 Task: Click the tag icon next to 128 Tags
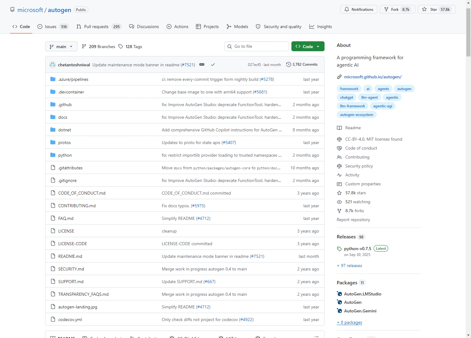[x=121, y=47]
